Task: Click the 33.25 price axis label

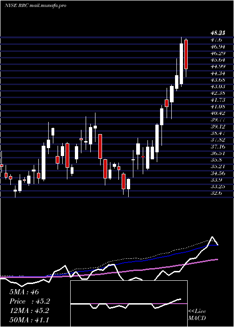Action: coord(218,186)
